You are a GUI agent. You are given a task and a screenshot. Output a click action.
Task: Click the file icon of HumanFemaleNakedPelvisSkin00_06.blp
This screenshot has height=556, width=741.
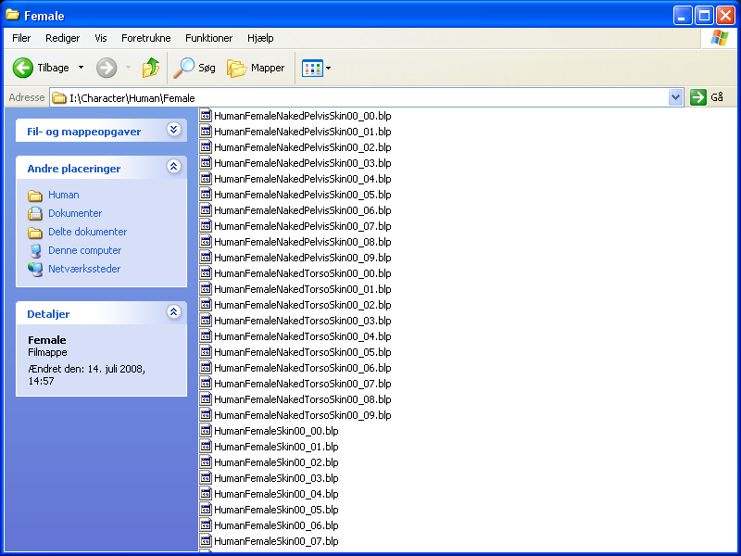[x=206, y=210]
